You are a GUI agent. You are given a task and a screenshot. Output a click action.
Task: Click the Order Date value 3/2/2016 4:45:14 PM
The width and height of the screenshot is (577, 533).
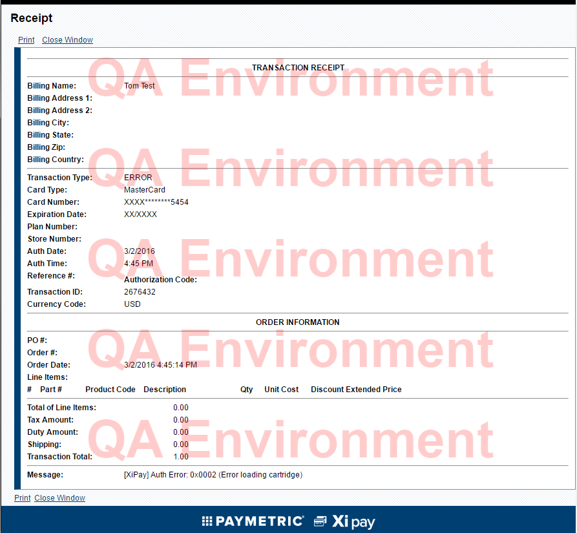click(x=160, y=365)
